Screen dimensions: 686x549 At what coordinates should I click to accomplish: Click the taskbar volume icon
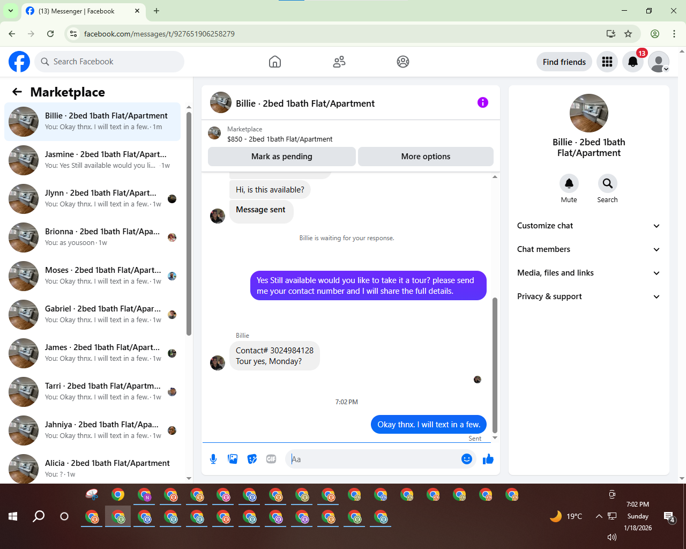[612, 537]
